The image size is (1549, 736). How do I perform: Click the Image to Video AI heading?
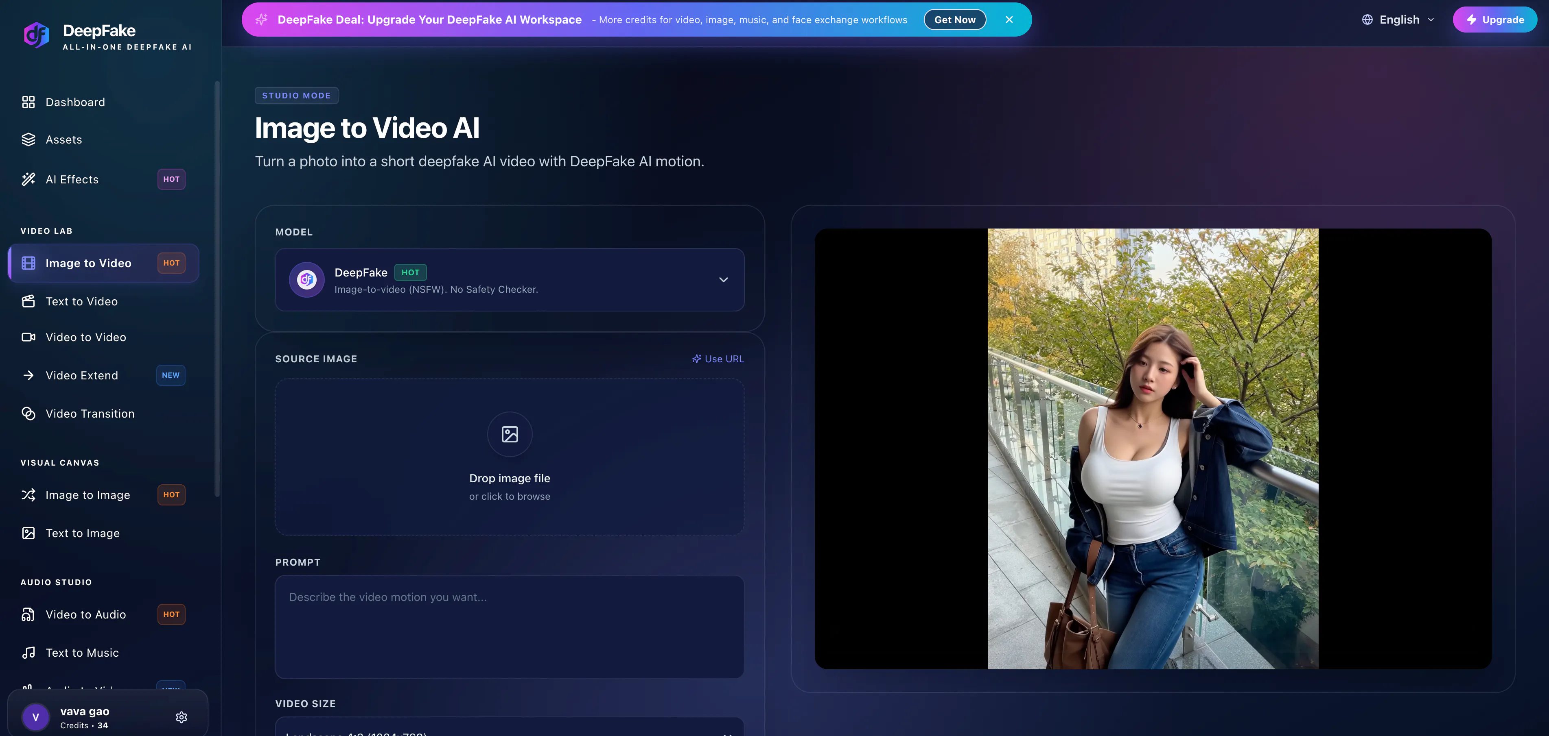(x=367, y=128)
